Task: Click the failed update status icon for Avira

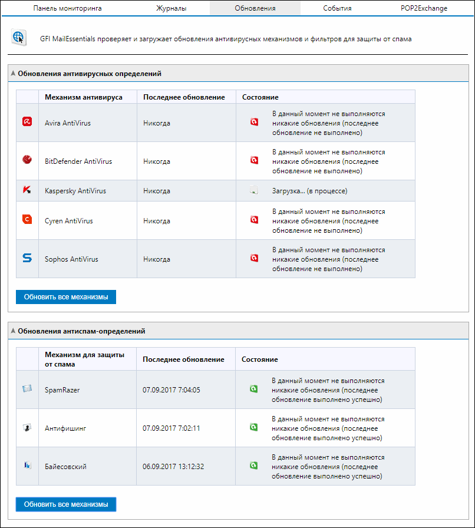Action: click(255, 121)
